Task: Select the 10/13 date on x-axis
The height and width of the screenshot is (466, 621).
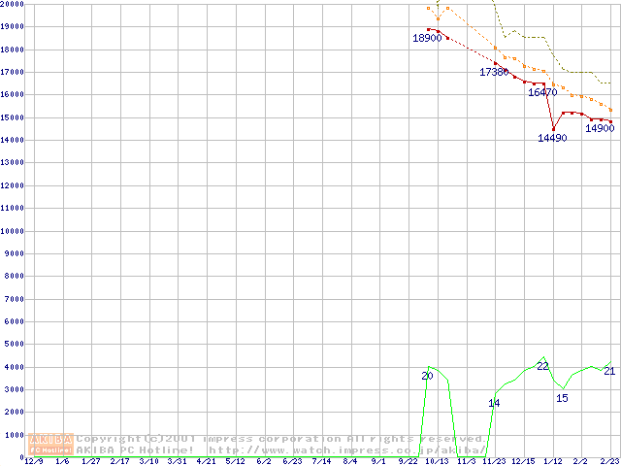Action: click(438, 462)
